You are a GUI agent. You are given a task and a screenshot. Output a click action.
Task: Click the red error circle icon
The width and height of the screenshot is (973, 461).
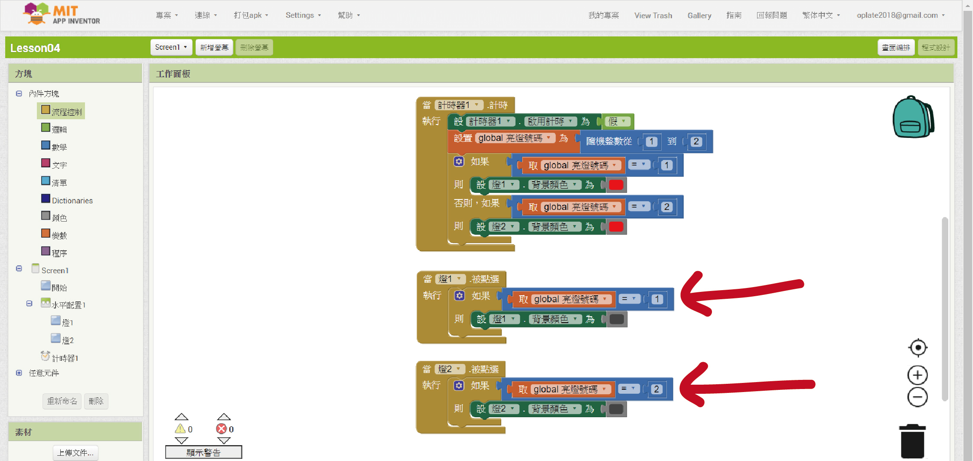tap(222, 428)
